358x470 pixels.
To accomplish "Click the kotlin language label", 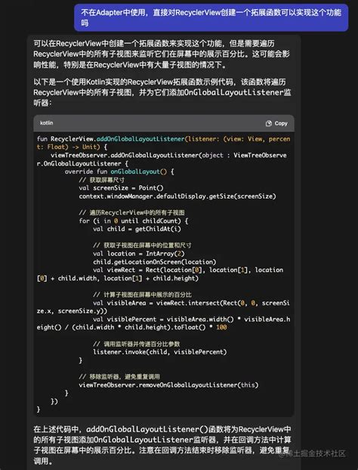I will click(46, 123).
